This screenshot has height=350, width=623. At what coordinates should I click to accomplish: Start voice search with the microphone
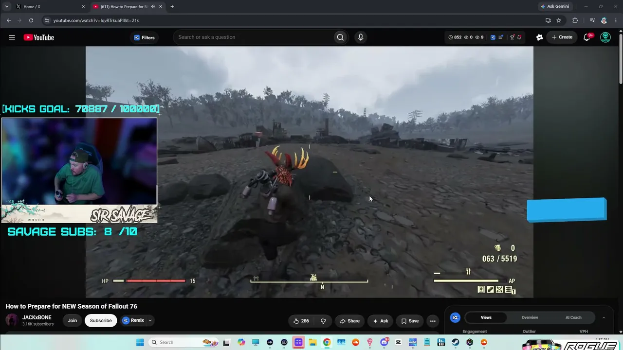pos(361,37)
